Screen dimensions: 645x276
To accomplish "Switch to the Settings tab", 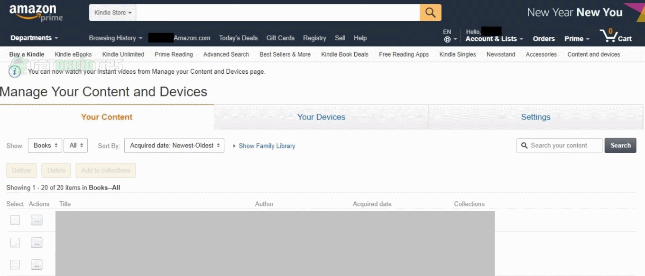I will [536, 117].
